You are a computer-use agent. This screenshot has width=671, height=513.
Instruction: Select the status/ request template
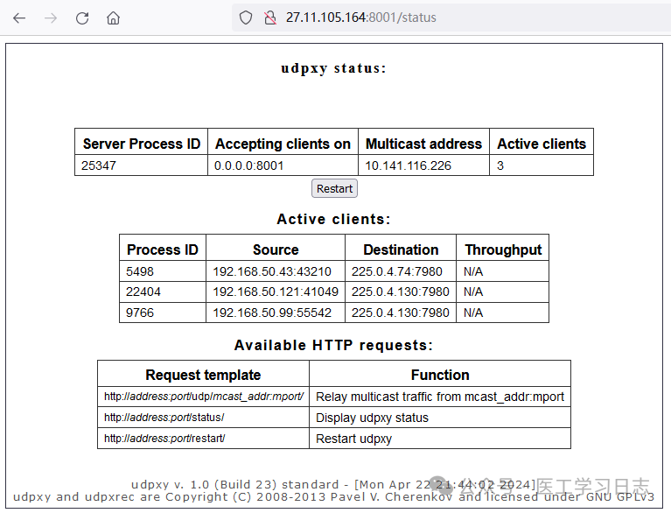(x=164, y=418)
